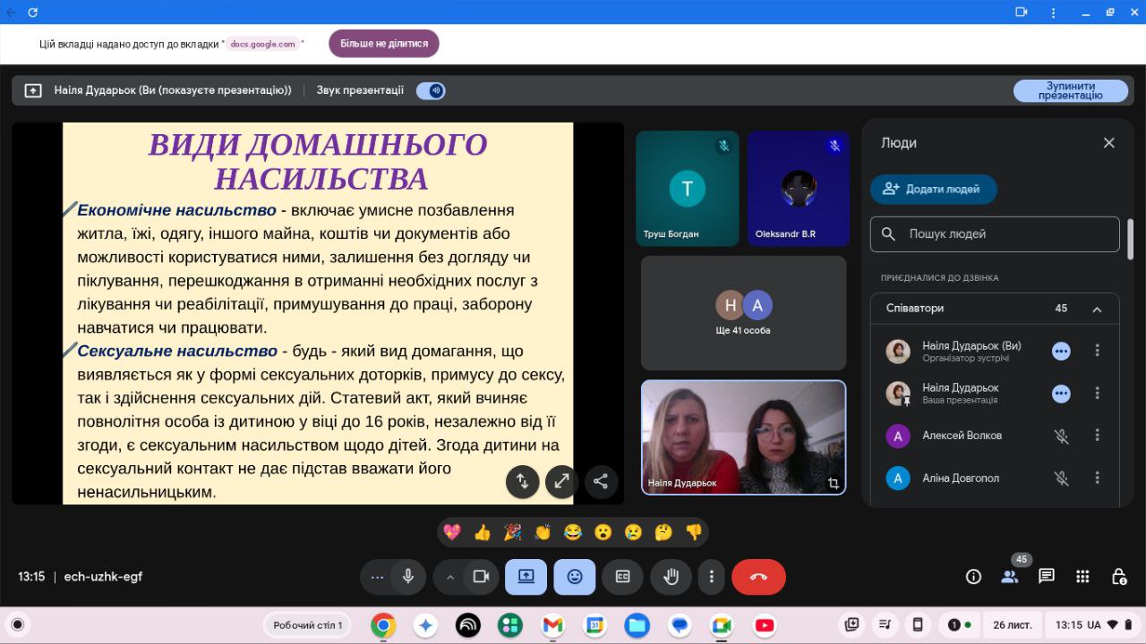Expand audio settings arrow near camera
Screen dimensions: 1146x644
click(x=450, y=577)
